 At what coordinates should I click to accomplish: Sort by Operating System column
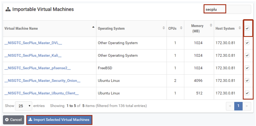[131, 28]
